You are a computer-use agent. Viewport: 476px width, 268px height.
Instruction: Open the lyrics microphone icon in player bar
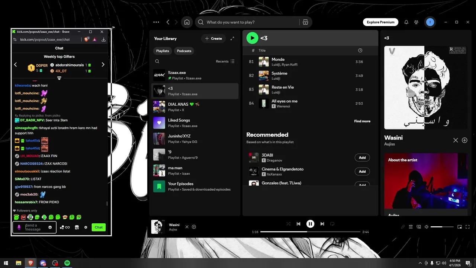(403, 227)
